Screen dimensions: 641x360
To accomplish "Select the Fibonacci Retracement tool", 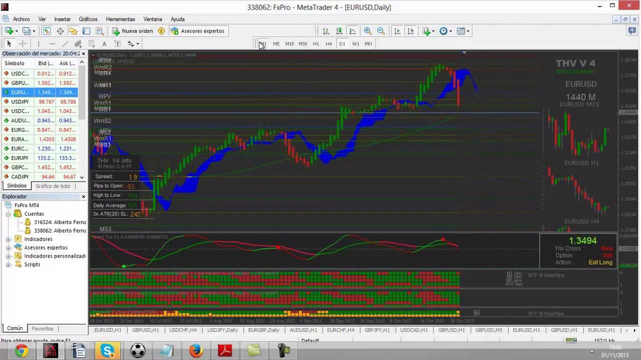I will (x=91, y=44).
